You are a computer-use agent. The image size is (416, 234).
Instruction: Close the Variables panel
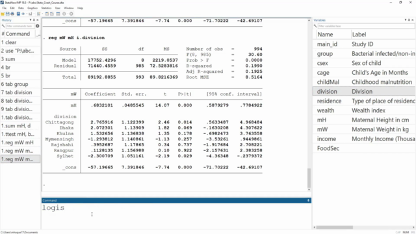point(412,20)
